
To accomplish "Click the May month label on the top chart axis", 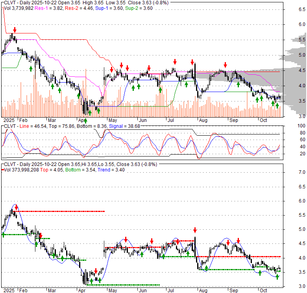I will 113,120.
